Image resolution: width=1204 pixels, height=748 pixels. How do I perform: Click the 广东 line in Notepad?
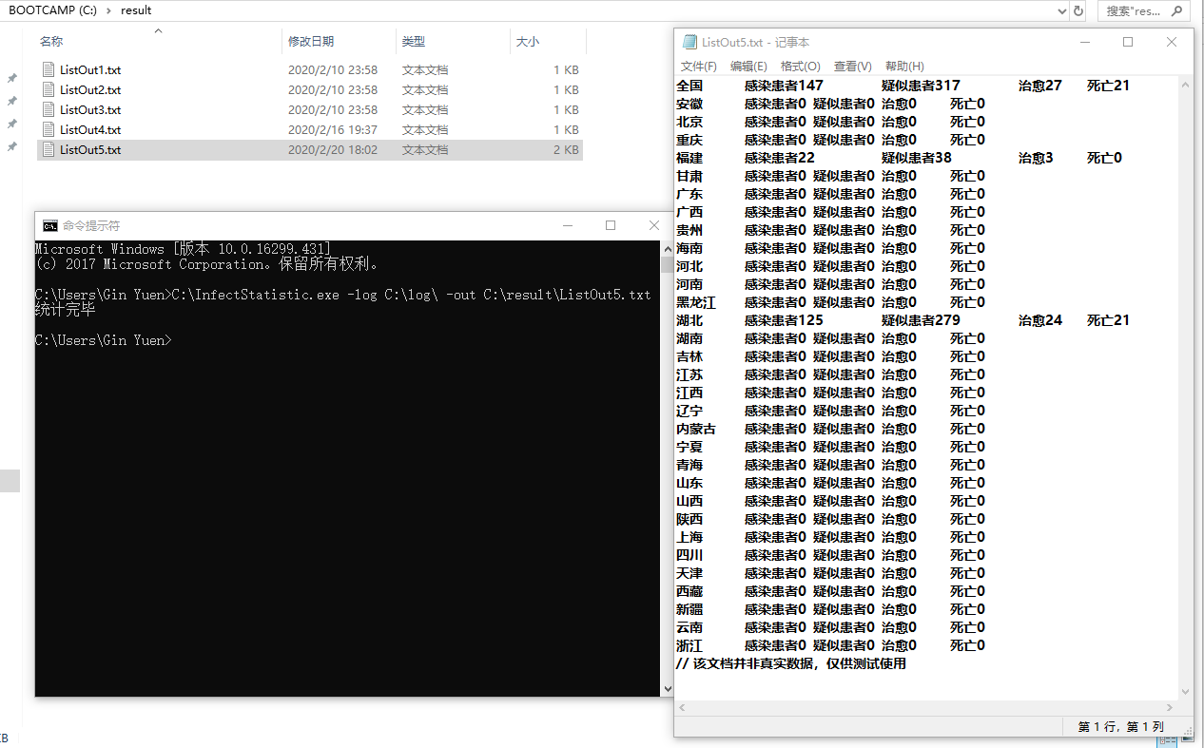click(830, 194)
